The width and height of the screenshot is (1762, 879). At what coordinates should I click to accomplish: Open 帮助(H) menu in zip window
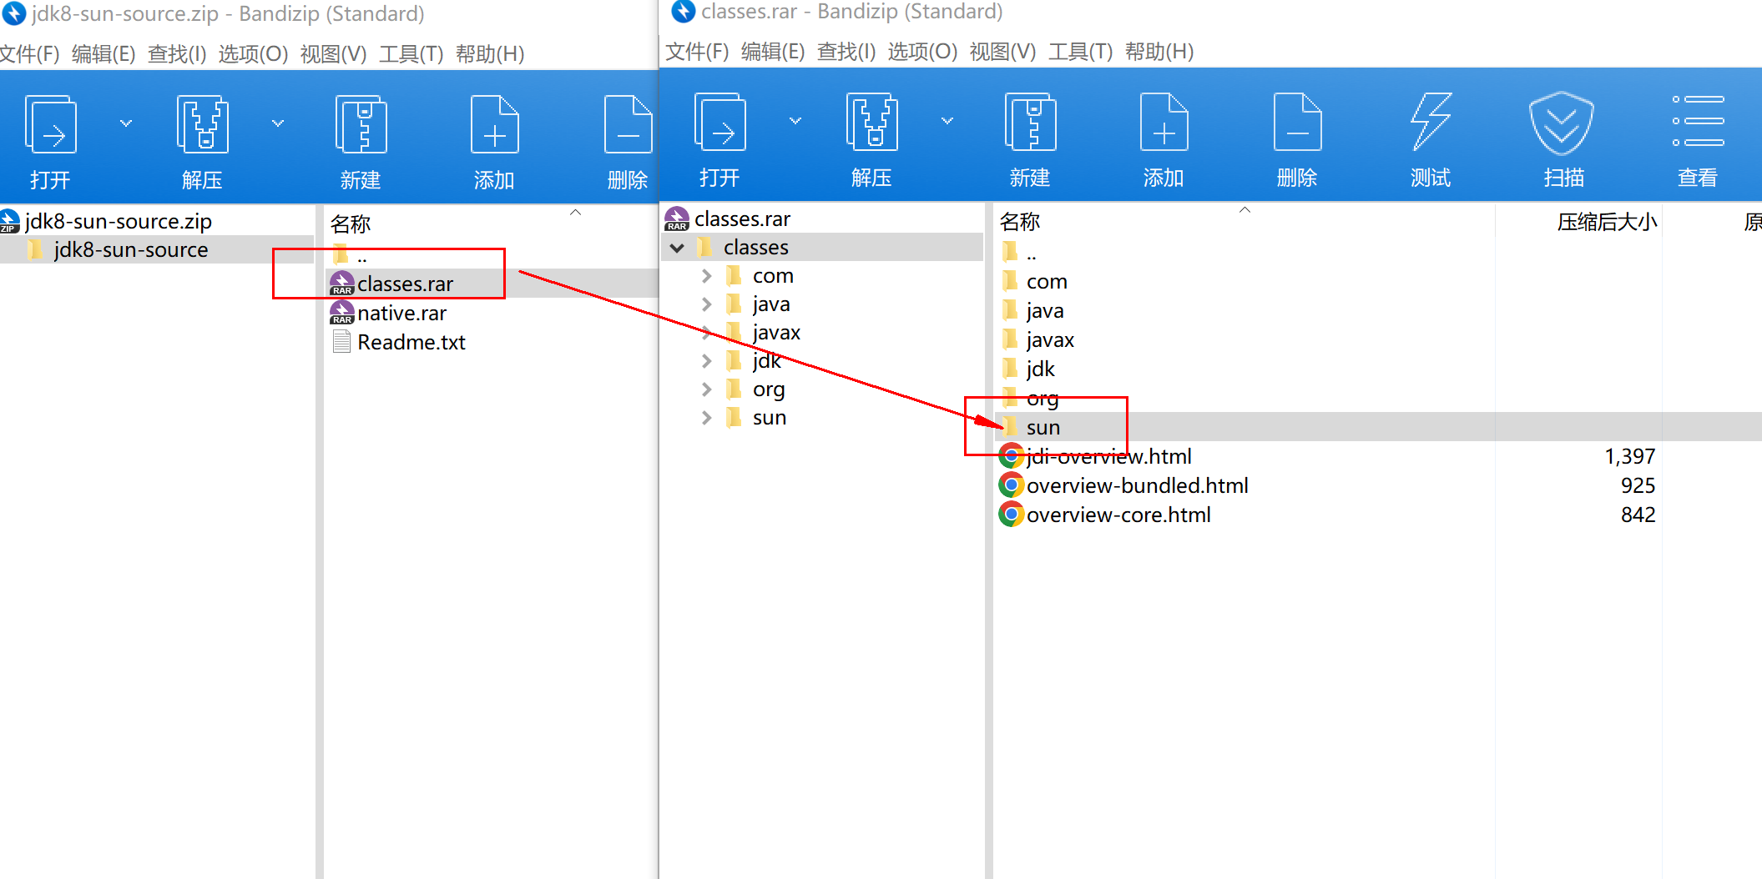pos(490,54)
